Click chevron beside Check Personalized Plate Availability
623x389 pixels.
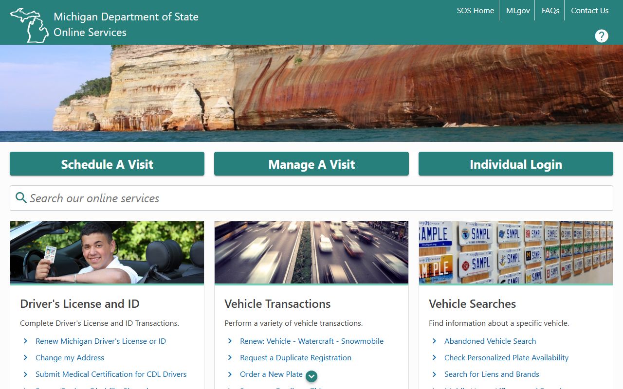point(434,358)
